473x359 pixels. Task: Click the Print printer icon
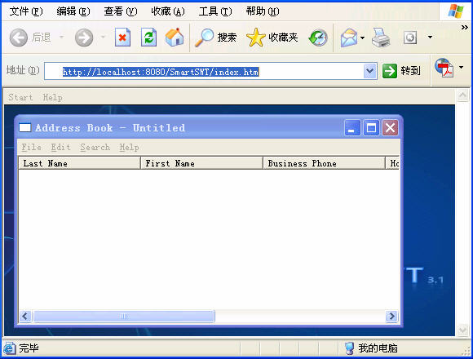381,38
